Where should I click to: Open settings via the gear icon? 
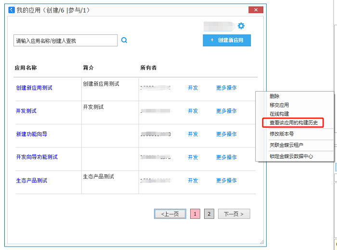pos(241,26)
